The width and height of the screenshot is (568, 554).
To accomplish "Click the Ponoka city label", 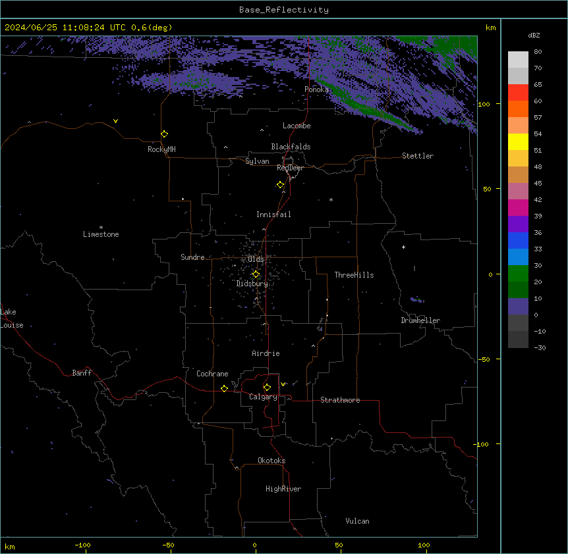I will [316, 89].
